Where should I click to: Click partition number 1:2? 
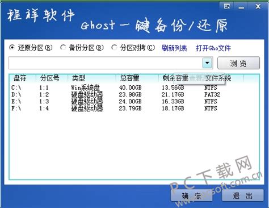point(44,94)
